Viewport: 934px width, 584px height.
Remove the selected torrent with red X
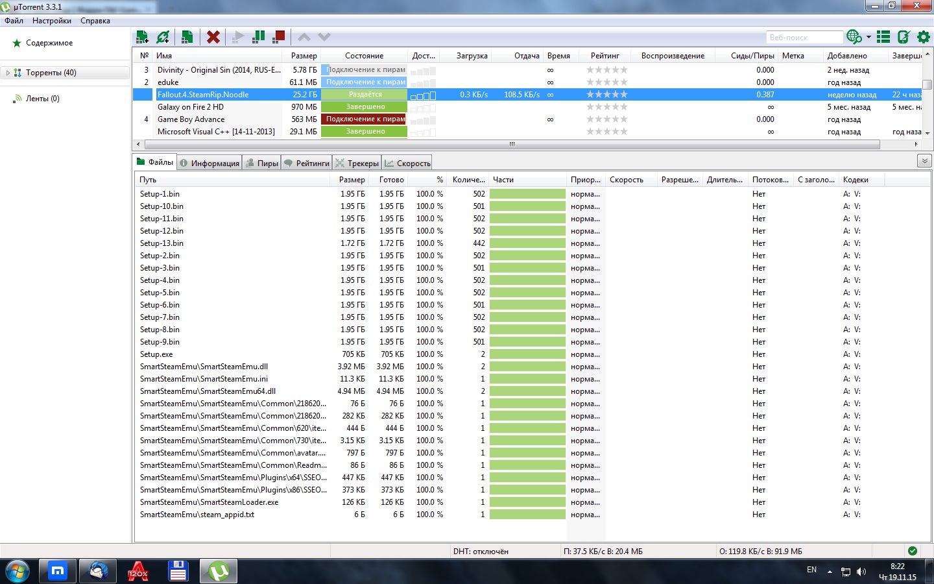pos(213,37)
